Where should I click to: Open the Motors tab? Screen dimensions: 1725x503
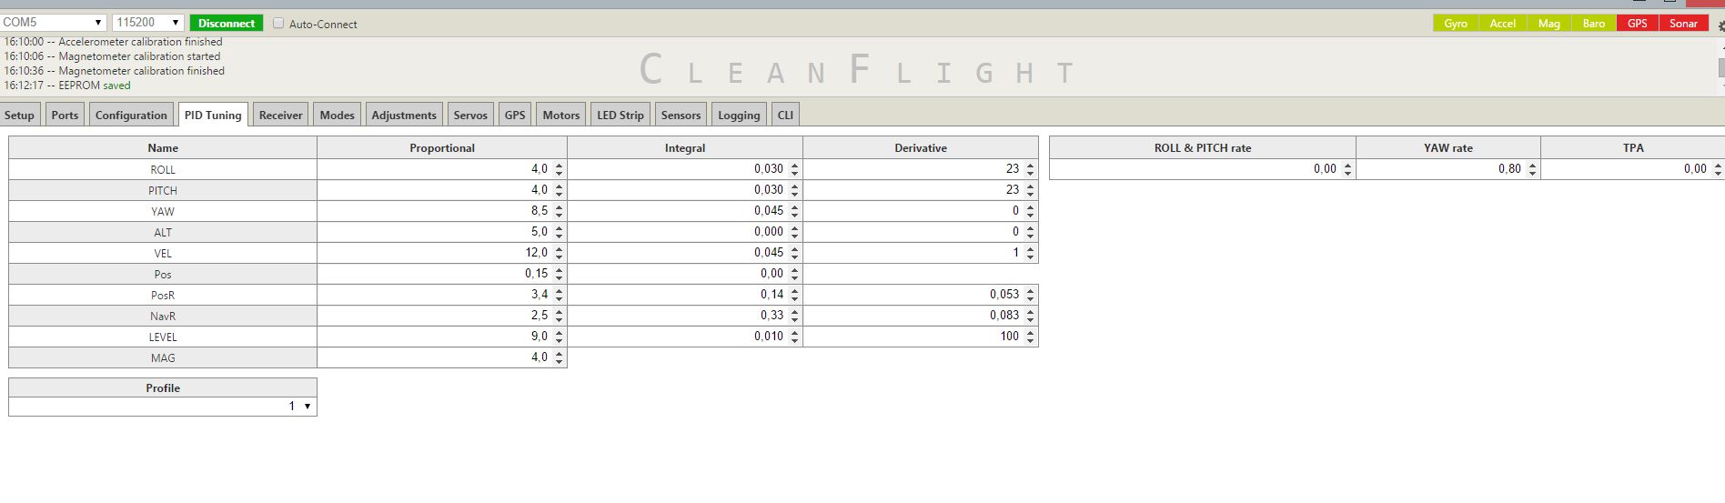[x=560, y=116]
